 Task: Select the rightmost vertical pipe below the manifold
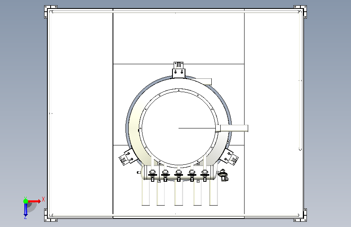coord(213,192)
